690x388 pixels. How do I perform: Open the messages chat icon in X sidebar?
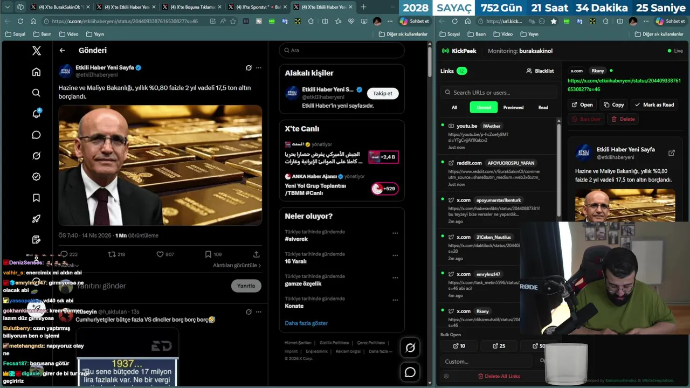coord(36,135)
